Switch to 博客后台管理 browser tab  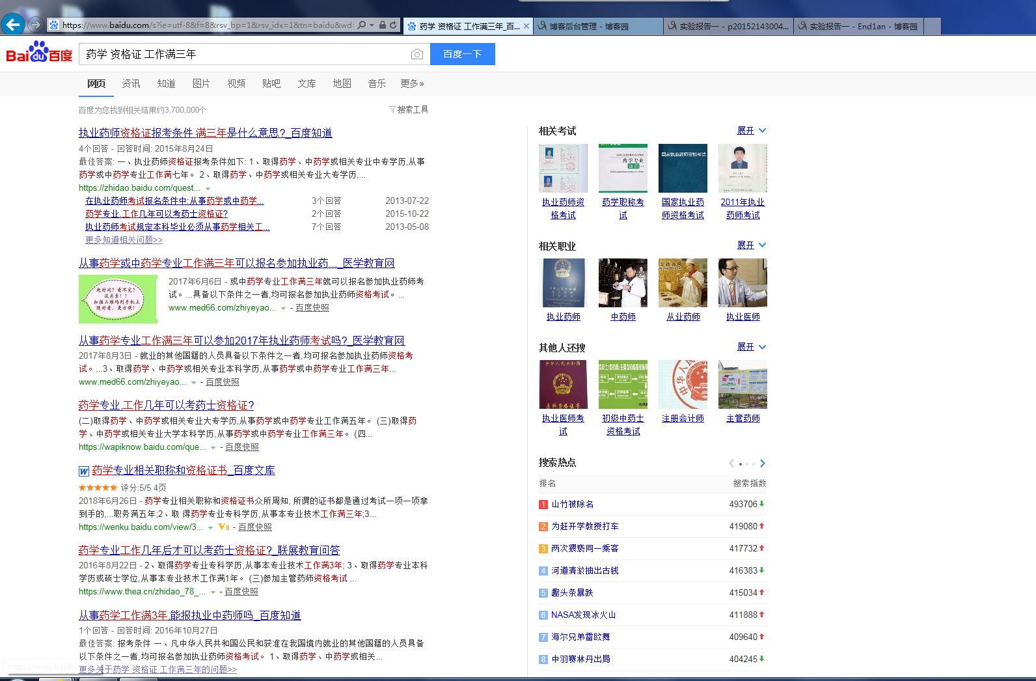(x=598, y=27)
